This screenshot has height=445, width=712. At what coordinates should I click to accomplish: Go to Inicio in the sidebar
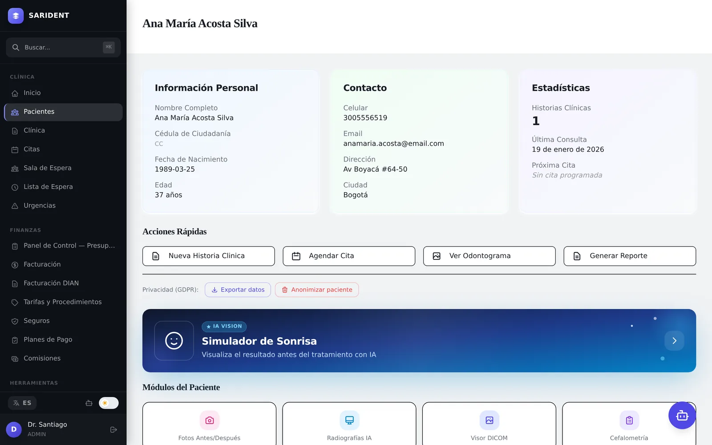pos(63,93)
